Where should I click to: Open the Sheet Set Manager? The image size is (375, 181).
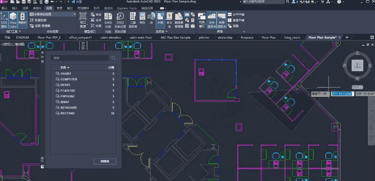pyautogui.click(x=179, y=20)
